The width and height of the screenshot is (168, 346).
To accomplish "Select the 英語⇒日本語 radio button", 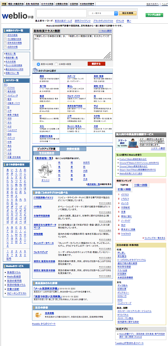I will (39, 64).
